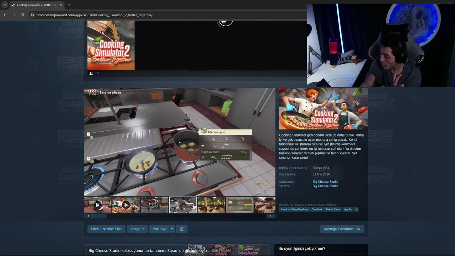Screen dimensions: 455x256
Task: View the main stove screenshot
Action: [180, 142]
